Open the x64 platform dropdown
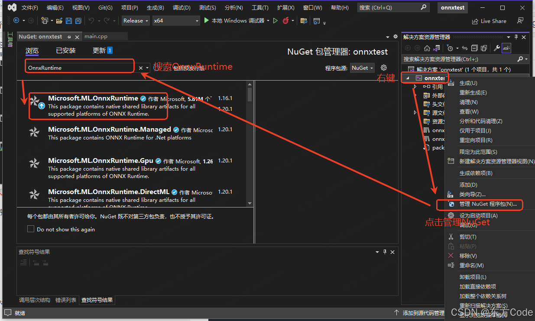Screen dimensions: 535x321 click(176, 20)
